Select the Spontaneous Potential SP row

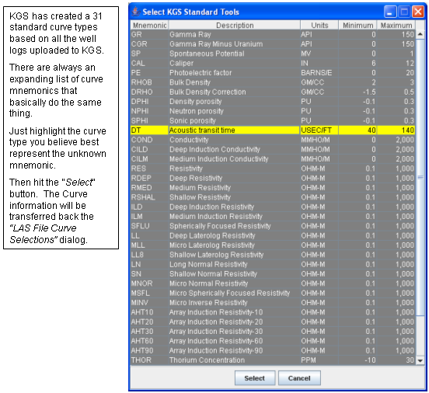pos(273,54)
